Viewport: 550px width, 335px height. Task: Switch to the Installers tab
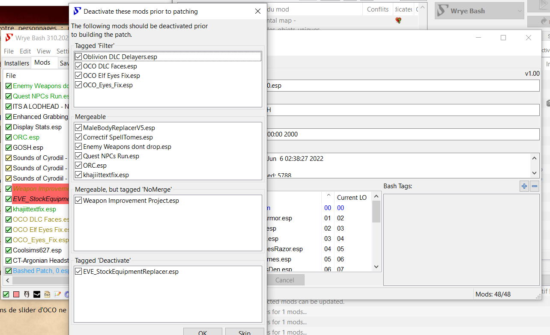click(17, 63)
